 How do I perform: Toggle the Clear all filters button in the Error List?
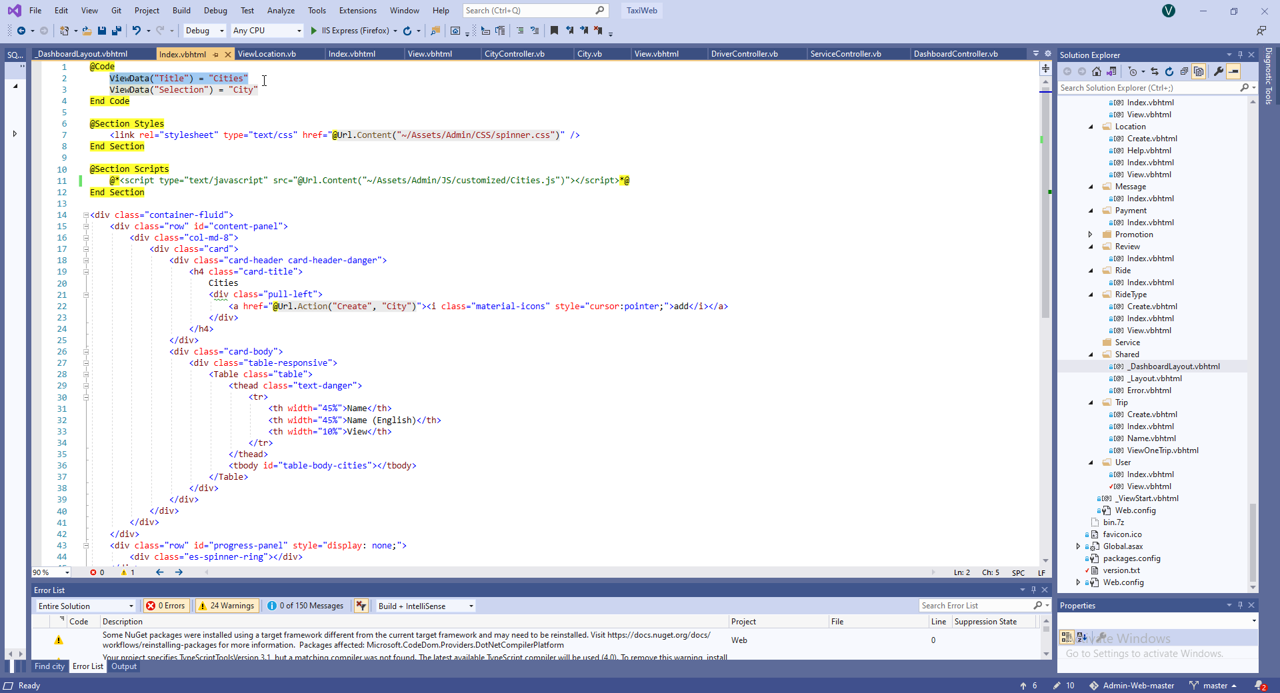(x=361, y=606)
